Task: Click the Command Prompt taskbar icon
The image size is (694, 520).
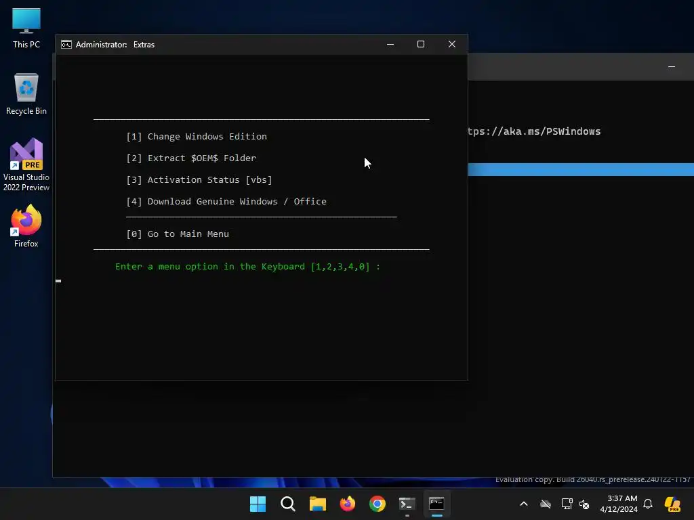Action: tap(437, 504)
